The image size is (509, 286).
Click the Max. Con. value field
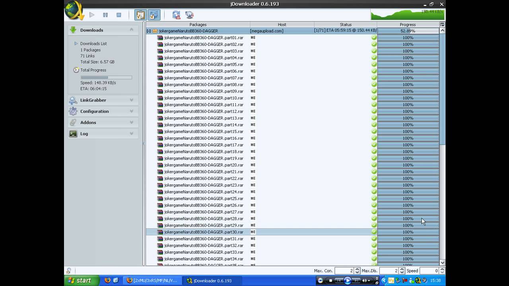tap(344, 271)
